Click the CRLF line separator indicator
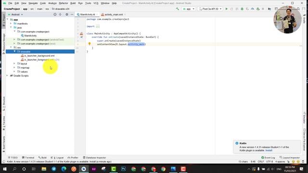 [x=261, y=161]
